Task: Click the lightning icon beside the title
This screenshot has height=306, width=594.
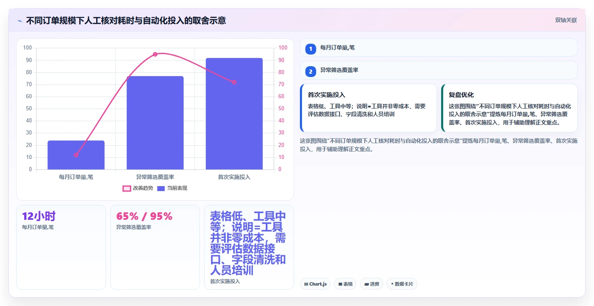Action: pyautogui.click(x=20, y=20)
